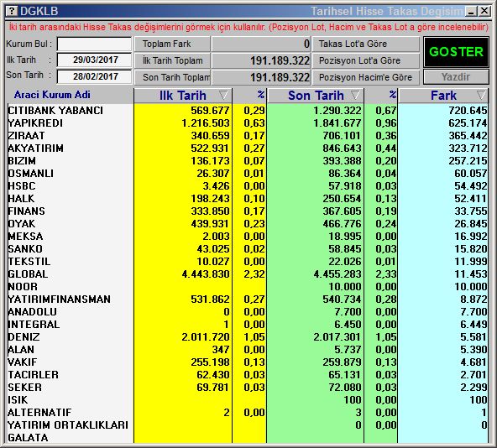This screenshot has width=497, height=448.
Task: Click the Son Tarih date field 28/02/2017
Action: 94,76
